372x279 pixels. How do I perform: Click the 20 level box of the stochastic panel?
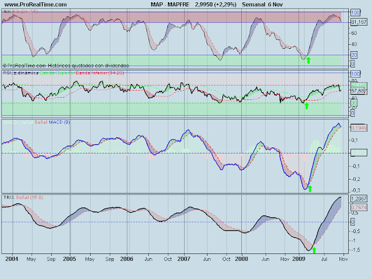[x=354, y=55]
